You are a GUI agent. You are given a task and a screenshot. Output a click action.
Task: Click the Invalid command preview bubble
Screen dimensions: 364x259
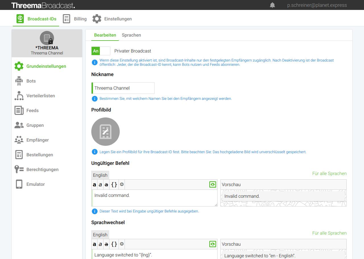tap(283, 196)
